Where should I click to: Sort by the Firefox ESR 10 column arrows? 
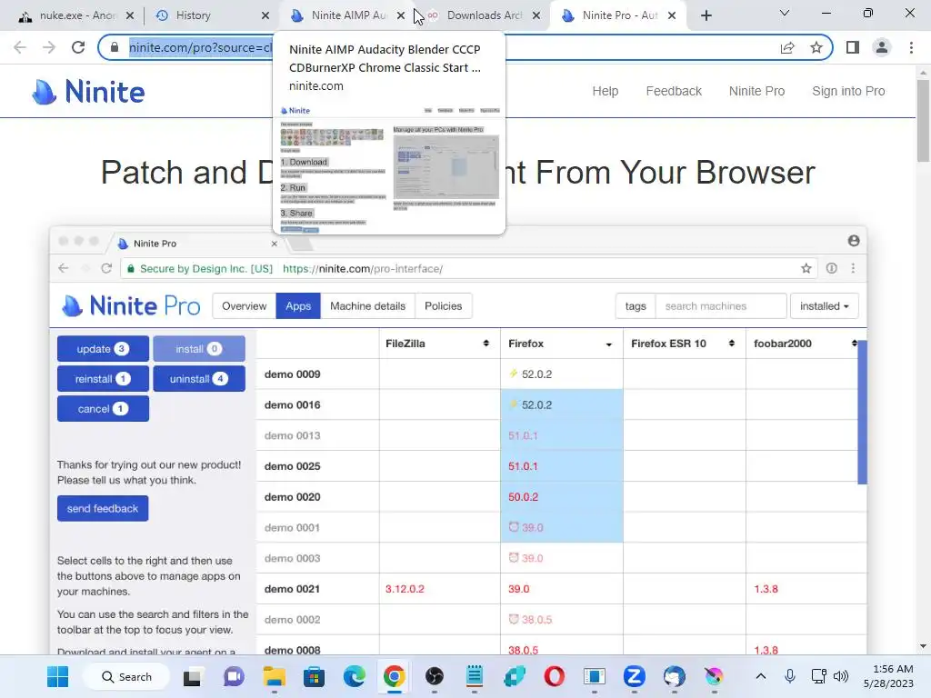tap(732, 344)
